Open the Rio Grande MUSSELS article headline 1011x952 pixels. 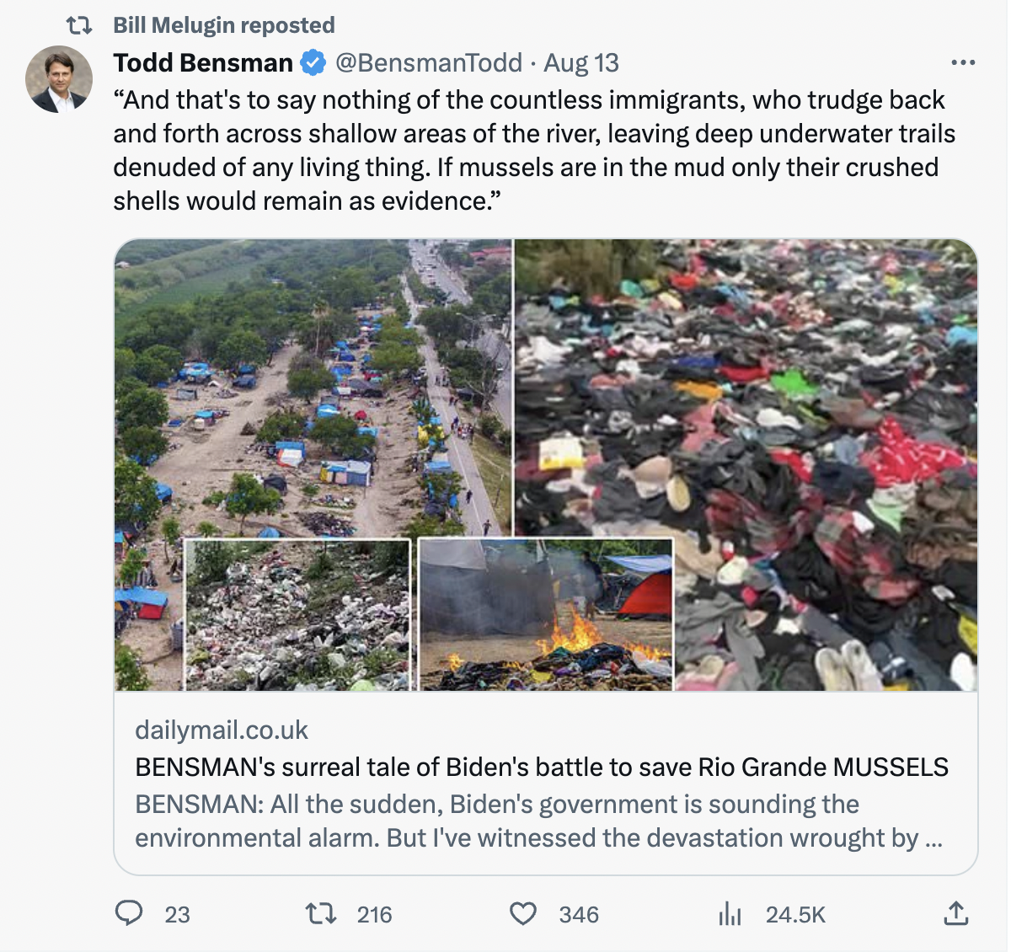542,767
